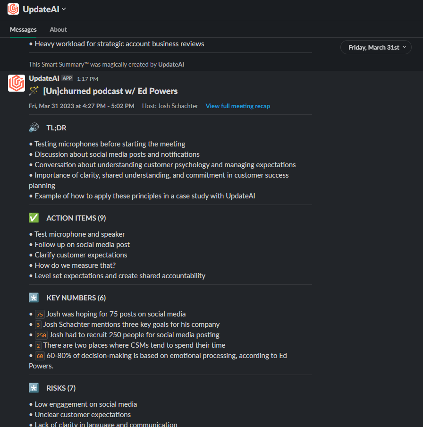
Task: Click the UpdateAI logo in the header
Action: pyautogui.click(x=13, y=9)
